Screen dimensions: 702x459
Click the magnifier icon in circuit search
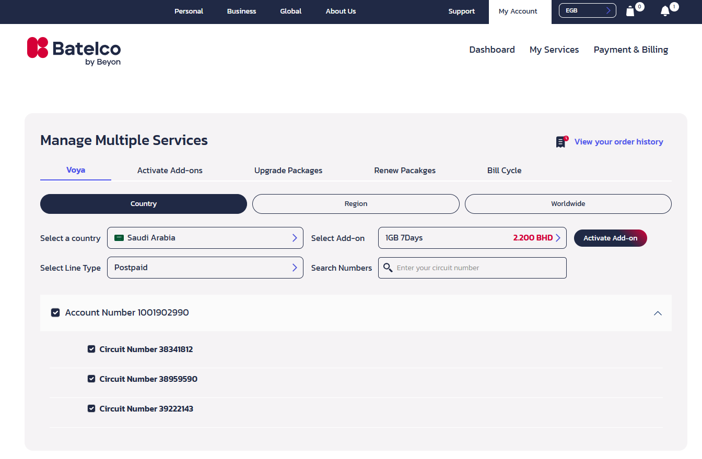tap(388, 268)
